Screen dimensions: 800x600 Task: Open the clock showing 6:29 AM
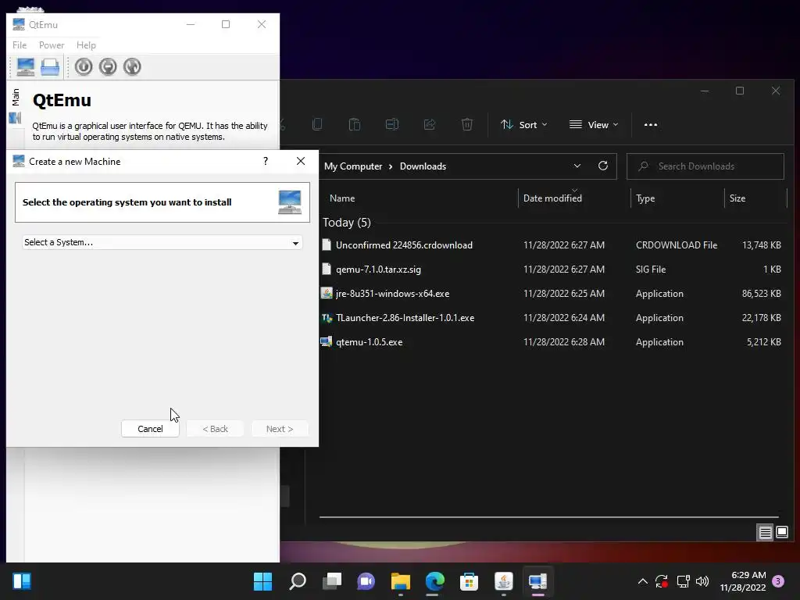click(743, 581)
